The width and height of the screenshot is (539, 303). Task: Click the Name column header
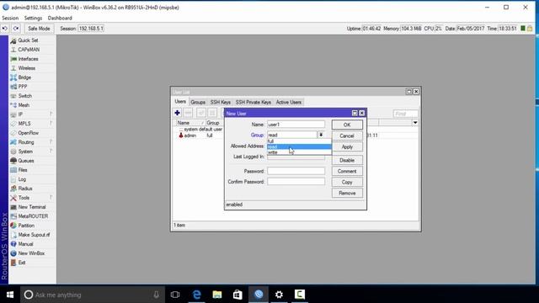(x=190, y=123)
